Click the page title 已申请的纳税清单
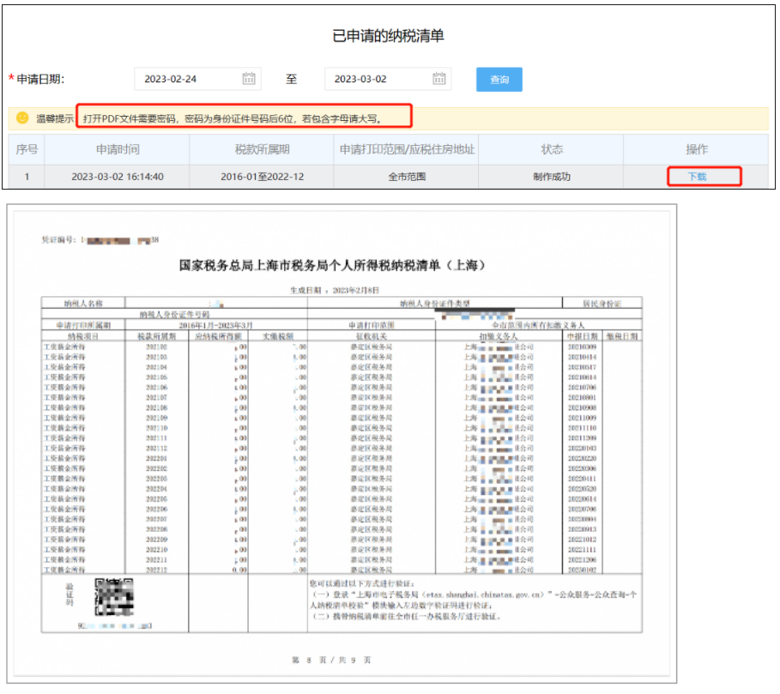The width and height of the screenshot is (780, 694). click(388, 36)
